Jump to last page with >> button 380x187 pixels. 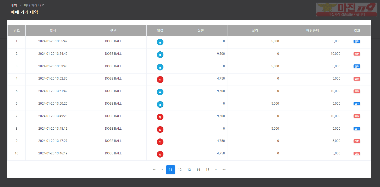point(224,170)
